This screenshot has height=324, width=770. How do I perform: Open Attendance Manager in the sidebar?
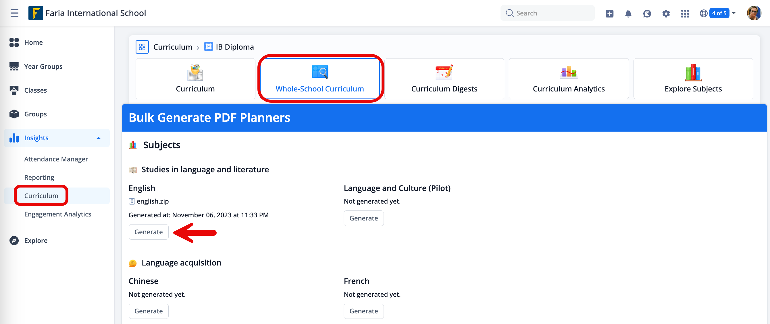56,159
